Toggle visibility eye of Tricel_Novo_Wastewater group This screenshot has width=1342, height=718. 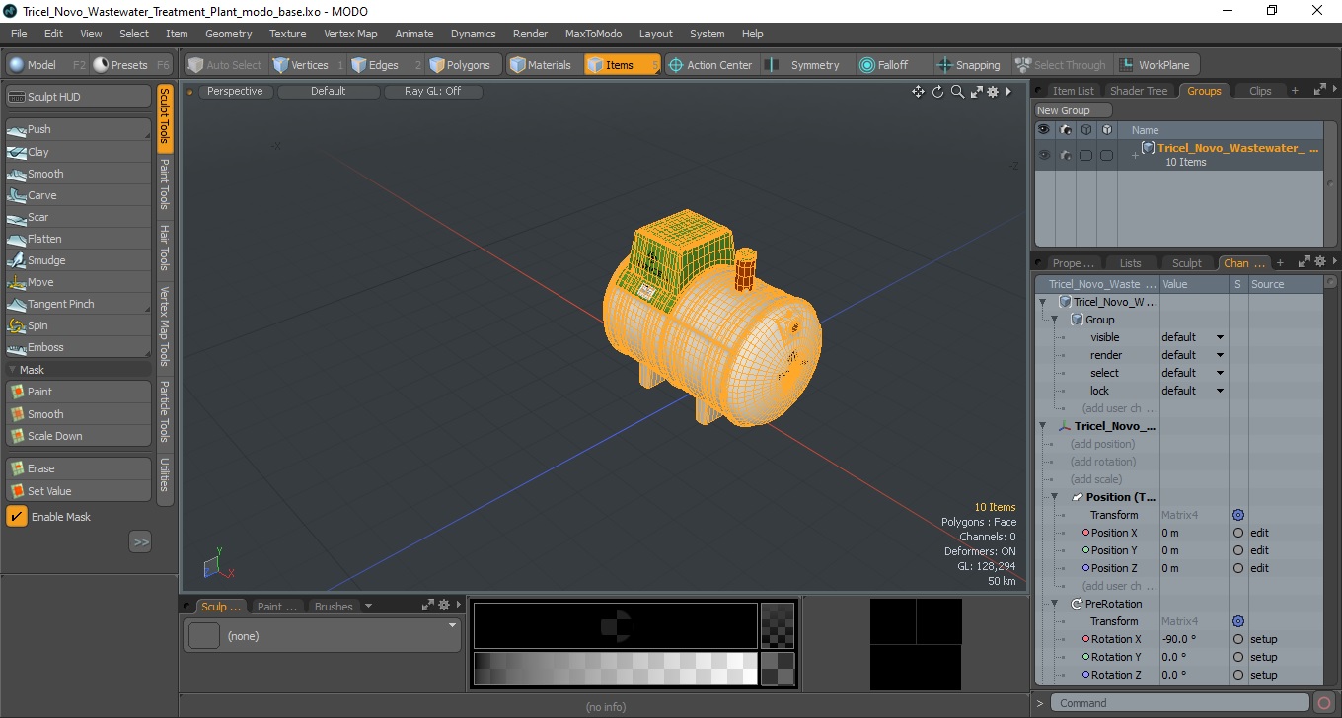pos(1044,155)
